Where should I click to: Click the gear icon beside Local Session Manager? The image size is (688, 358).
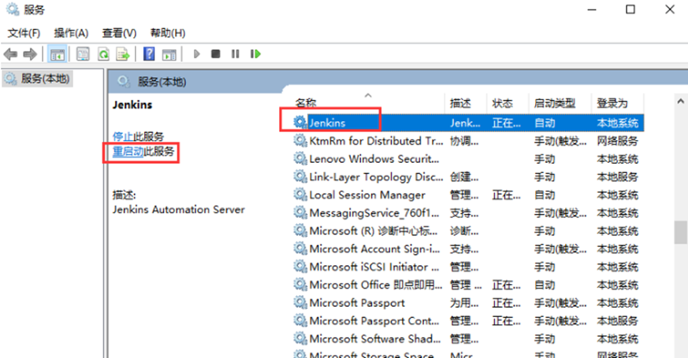point(300,194)
